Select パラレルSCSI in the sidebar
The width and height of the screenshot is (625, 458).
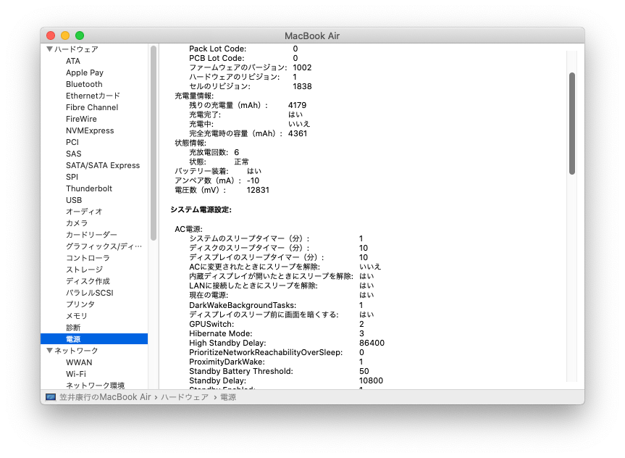point(89,293)
